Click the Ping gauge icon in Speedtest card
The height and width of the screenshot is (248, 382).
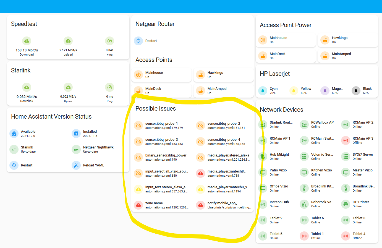click(x=109, y=41)
